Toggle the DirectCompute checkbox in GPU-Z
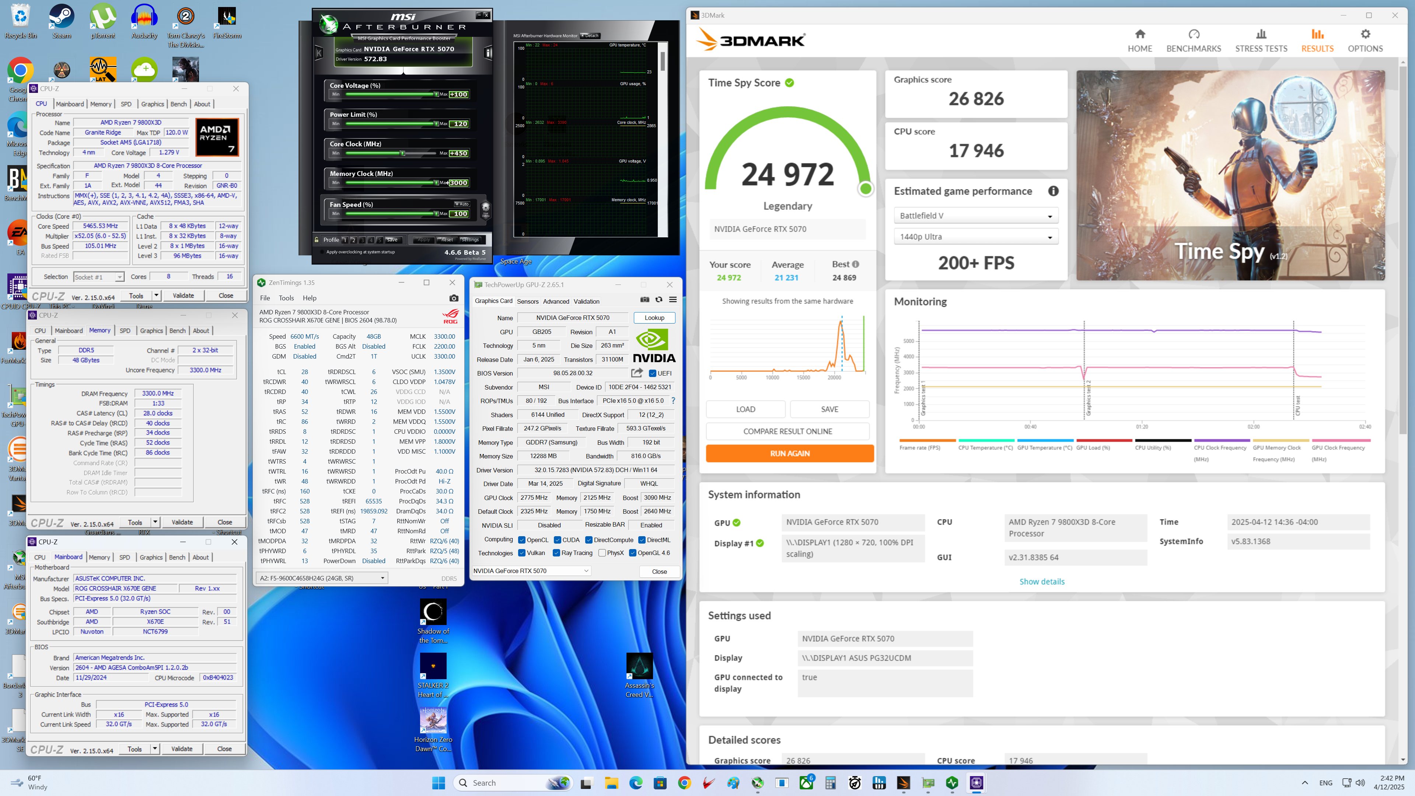The width and height of the screenshot is (1415, 796). tap(589, 540)
